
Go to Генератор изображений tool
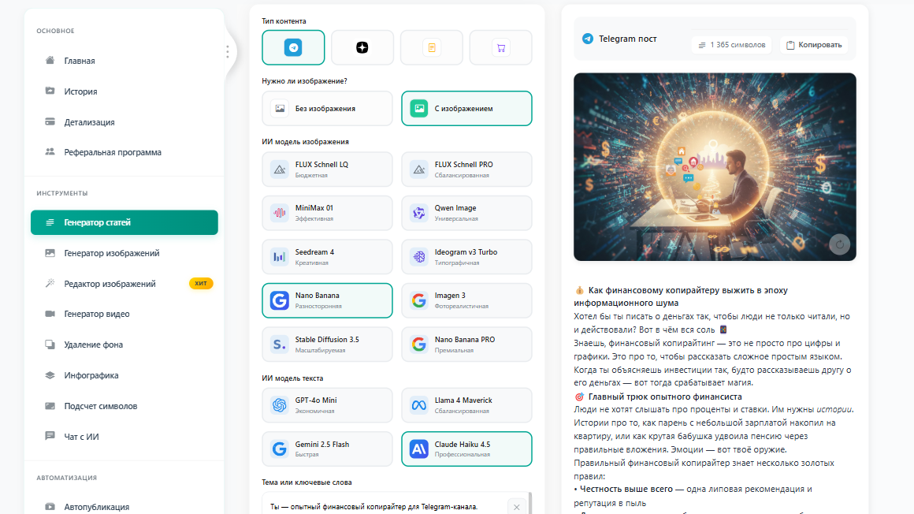tap(111, 253)
